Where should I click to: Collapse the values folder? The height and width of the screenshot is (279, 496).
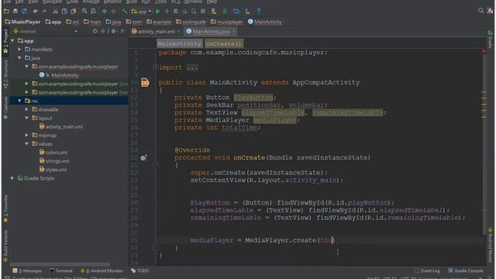click(26, 143)
